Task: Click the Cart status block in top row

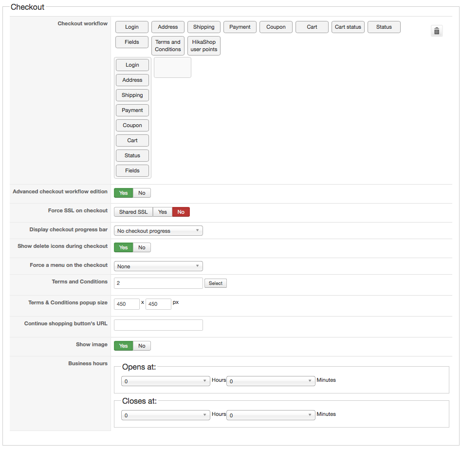Action: tap(348, 27)
